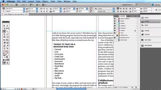Screen dimensions: 161x90
Task: Choose the Rectangle Frame tool
Action: click(x=4, y=37)
